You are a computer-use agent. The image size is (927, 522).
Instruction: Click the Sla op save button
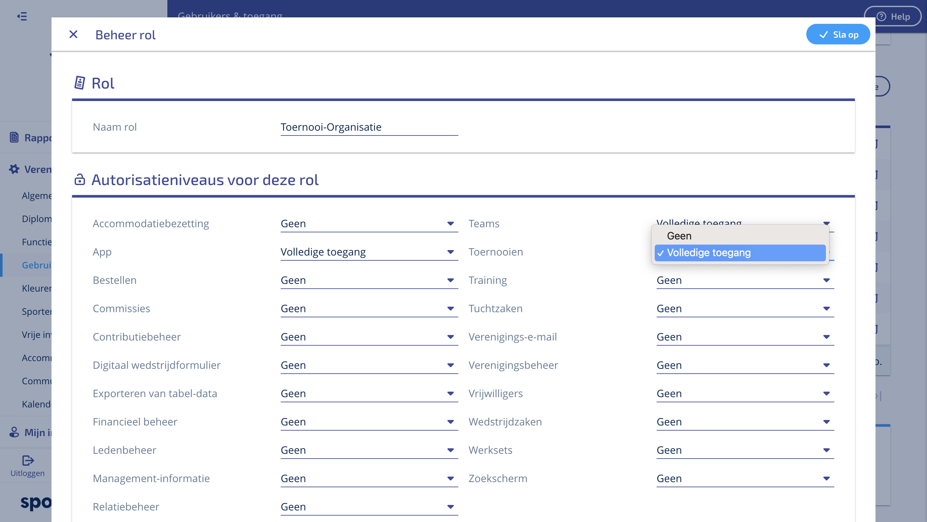pyautogui.click(x=838, y=34)
